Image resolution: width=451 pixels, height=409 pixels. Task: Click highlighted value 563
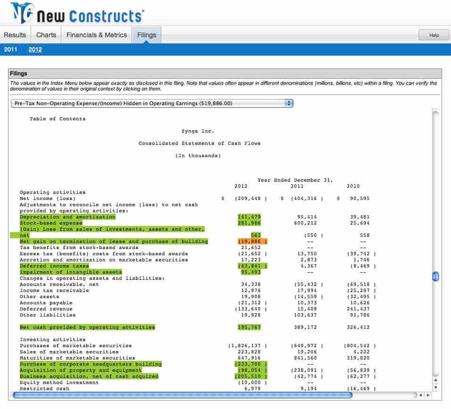[256, 235]
